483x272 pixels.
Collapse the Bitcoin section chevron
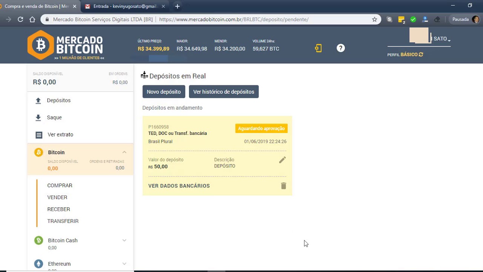point(124,152)
